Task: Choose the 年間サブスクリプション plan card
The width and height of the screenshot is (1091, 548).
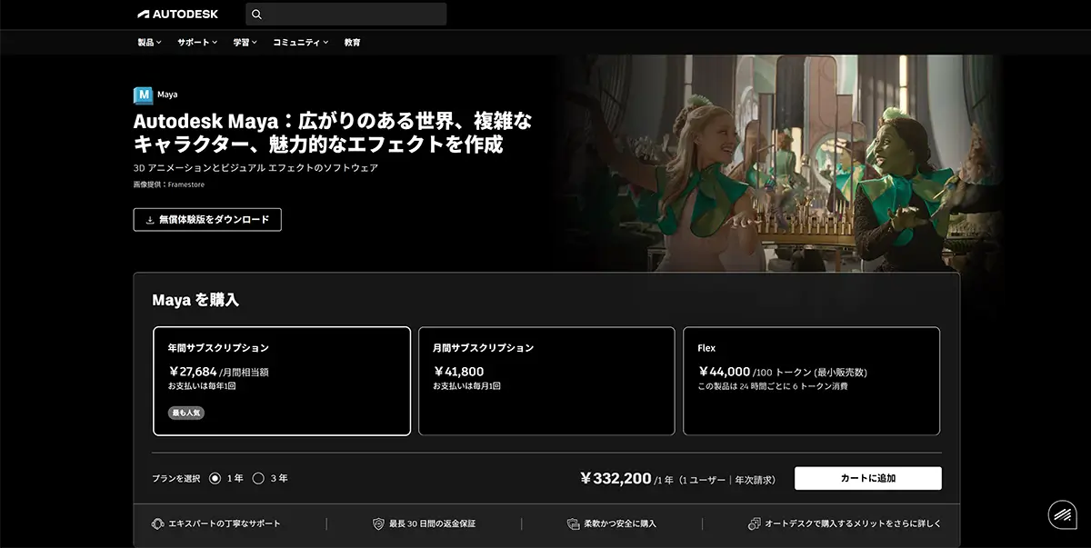Action: [282, 381]
